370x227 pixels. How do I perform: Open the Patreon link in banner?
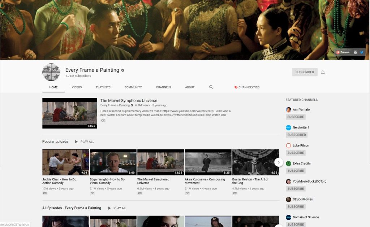[x=343, y=52]
